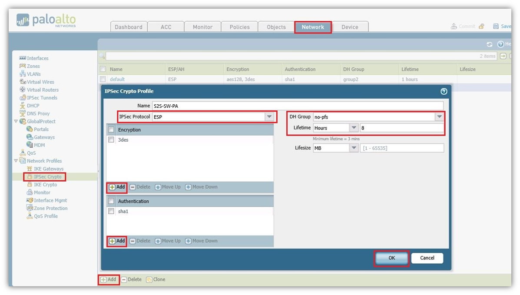This screenshot has height=295, width=520.
Task: Expand the DH Group dropdown
Action: point(439,117)
